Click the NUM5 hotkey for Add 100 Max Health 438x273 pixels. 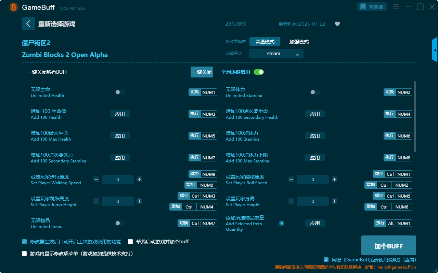(x=203, y=136)
